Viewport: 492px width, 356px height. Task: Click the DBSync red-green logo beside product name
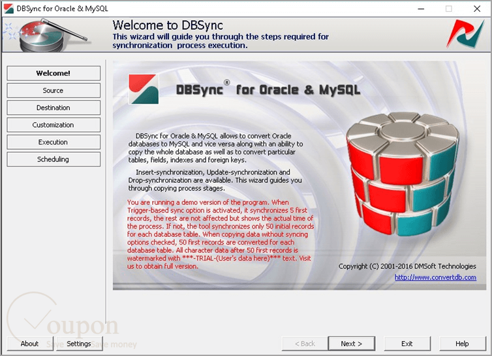[x=144, y=89]
